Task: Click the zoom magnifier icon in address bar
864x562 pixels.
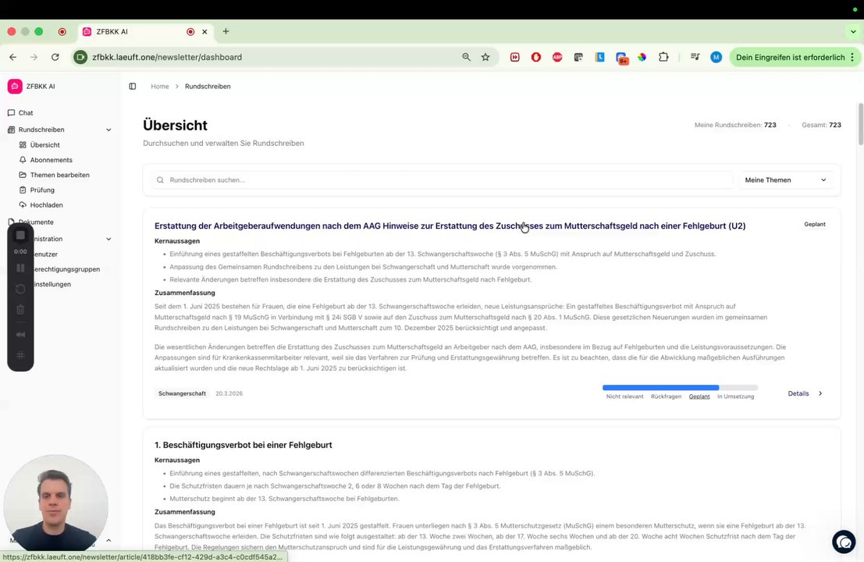Action: (466, 57)
